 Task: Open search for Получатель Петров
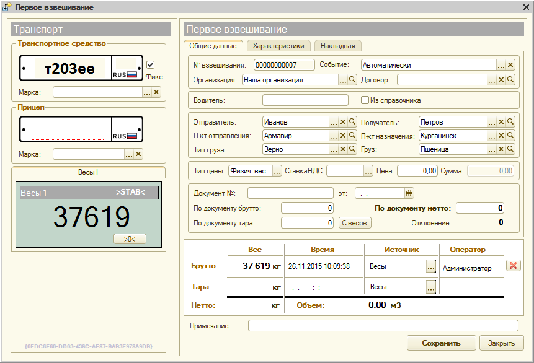point(510,122)
